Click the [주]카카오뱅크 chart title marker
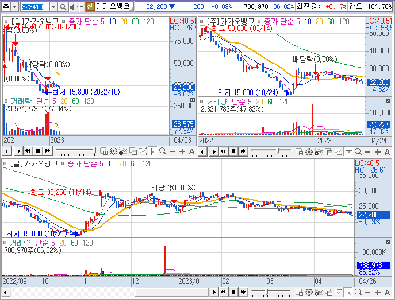395x300 pixels. pyautogui.click(x=202, y=21)
